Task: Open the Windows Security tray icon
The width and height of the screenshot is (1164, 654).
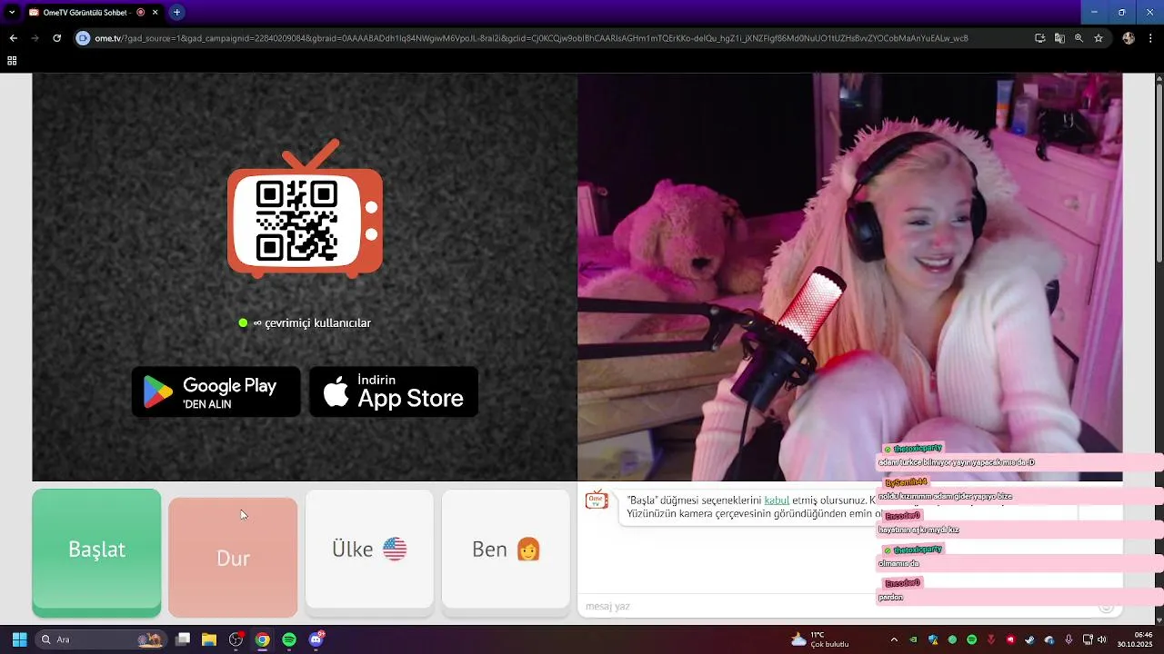Action: pyautogui.click(x=933, y=639)
